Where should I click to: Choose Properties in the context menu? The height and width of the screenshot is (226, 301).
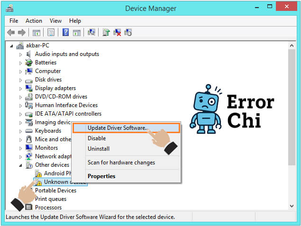coord(101,176)
